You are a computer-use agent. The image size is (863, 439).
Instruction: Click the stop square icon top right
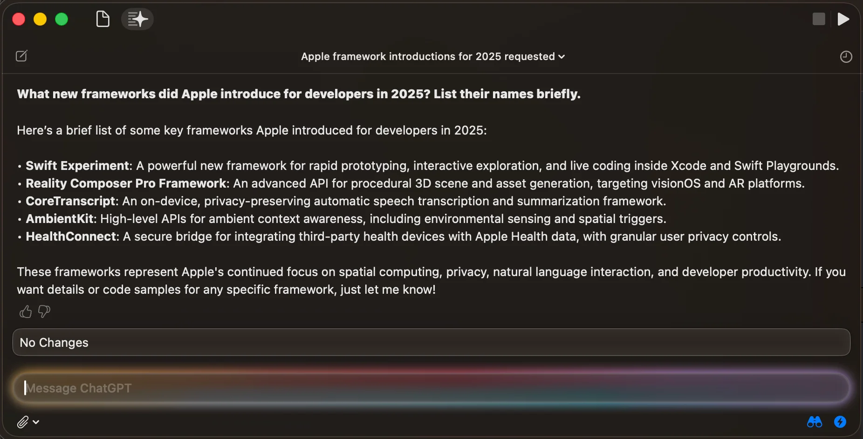[x=819, y=19]
